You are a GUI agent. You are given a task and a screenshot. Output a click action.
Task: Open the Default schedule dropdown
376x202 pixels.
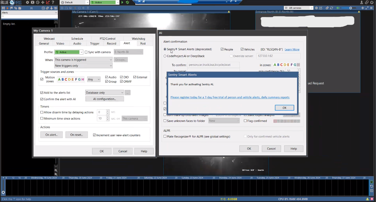pyautogui.click(x=74, y=2)
